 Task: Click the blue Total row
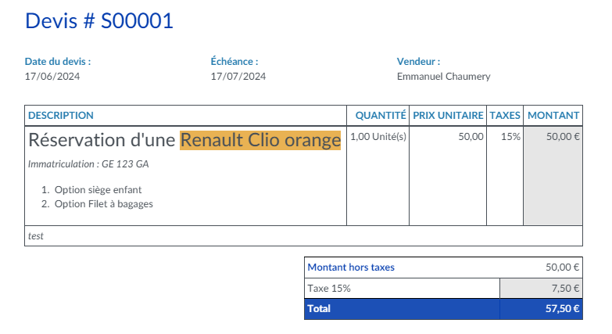click(x=442, y=309)
